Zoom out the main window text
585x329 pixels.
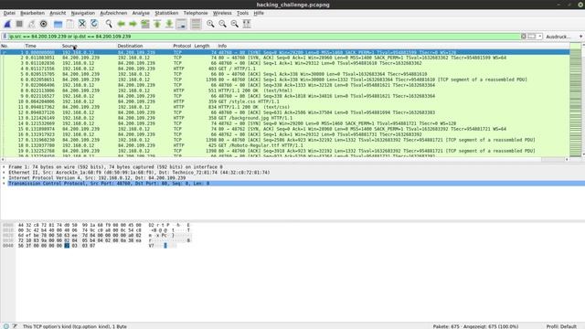coord(222,24)
